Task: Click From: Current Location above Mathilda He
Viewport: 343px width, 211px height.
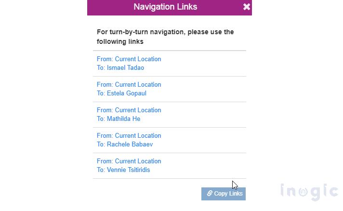Action: [x=129, y=110]
